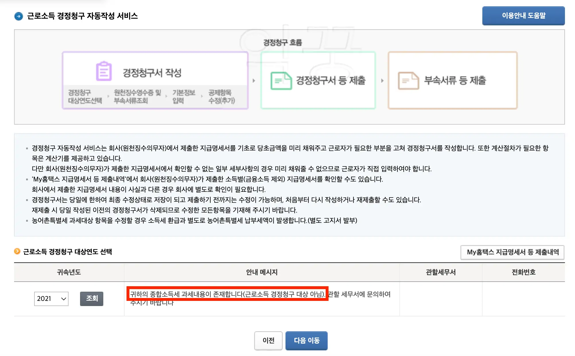
Task: Click the arrow before 부속서류 등 제출 step
Action: pyautogui.click(x=382, y=80)
